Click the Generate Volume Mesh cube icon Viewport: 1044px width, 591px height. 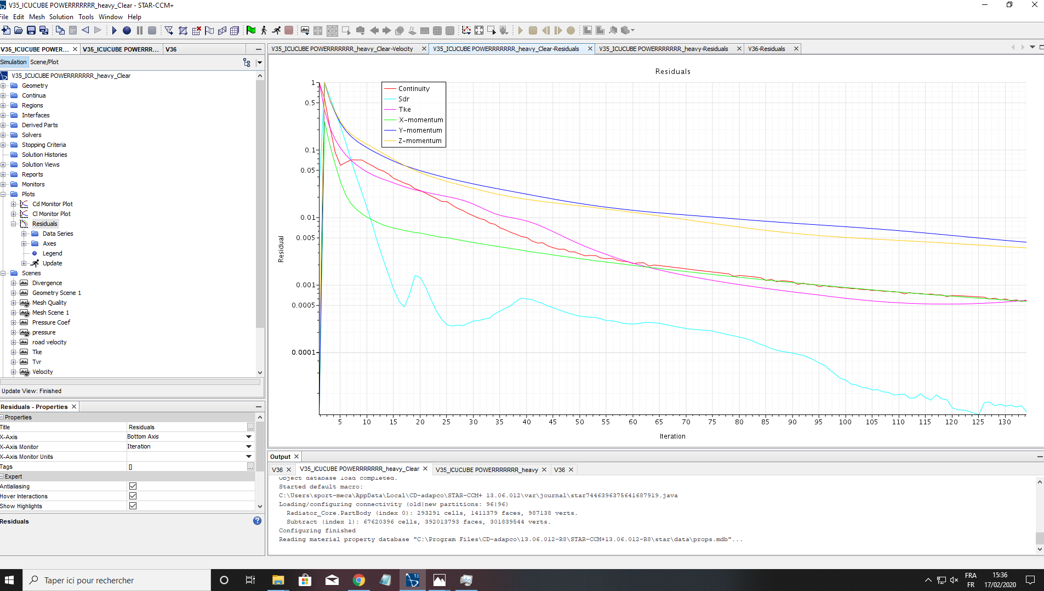pos(235,31)
